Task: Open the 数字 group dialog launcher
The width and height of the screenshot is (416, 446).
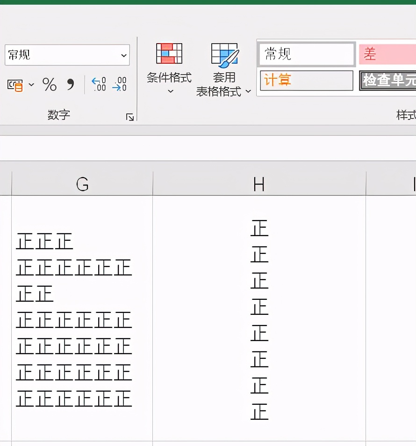Action: click(130, 117)
